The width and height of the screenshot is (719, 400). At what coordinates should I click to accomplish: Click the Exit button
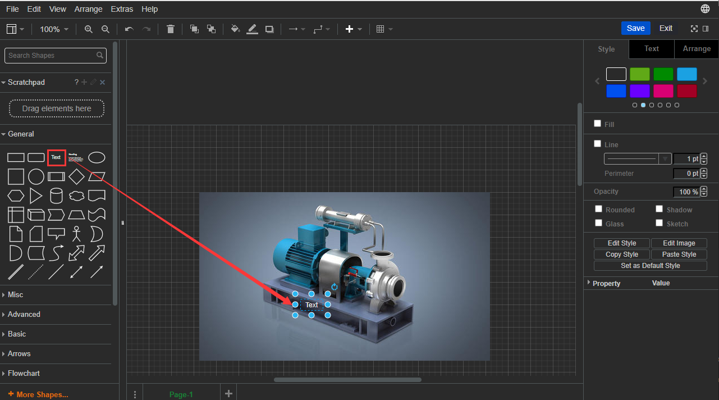coord(666,28)
